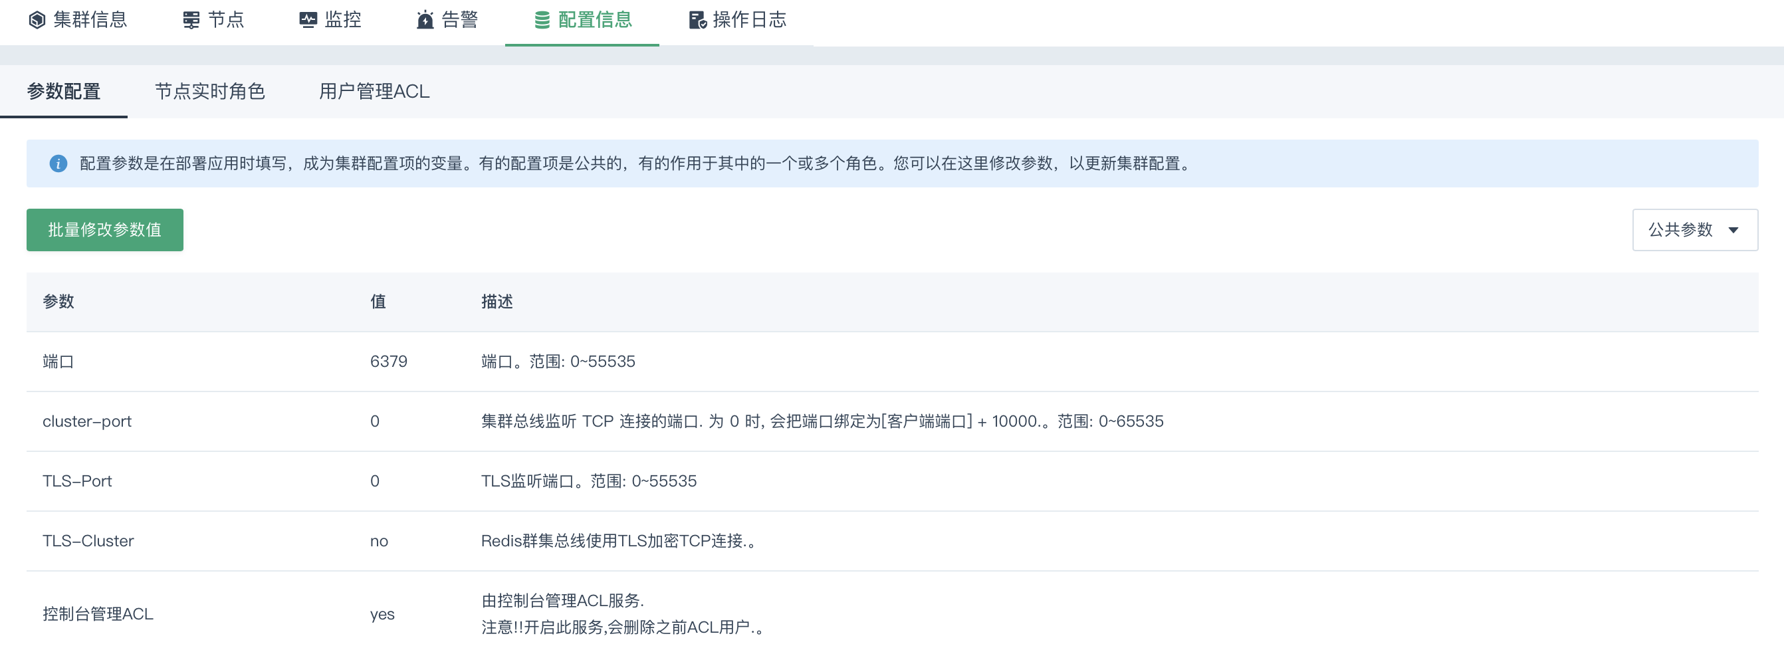
Task: View the 操作日志 tab
Action: [738, 20]
